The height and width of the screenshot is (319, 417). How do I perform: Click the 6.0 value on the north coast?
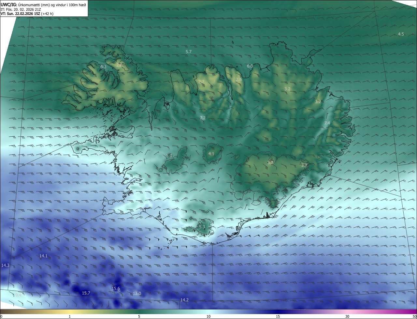250,66
